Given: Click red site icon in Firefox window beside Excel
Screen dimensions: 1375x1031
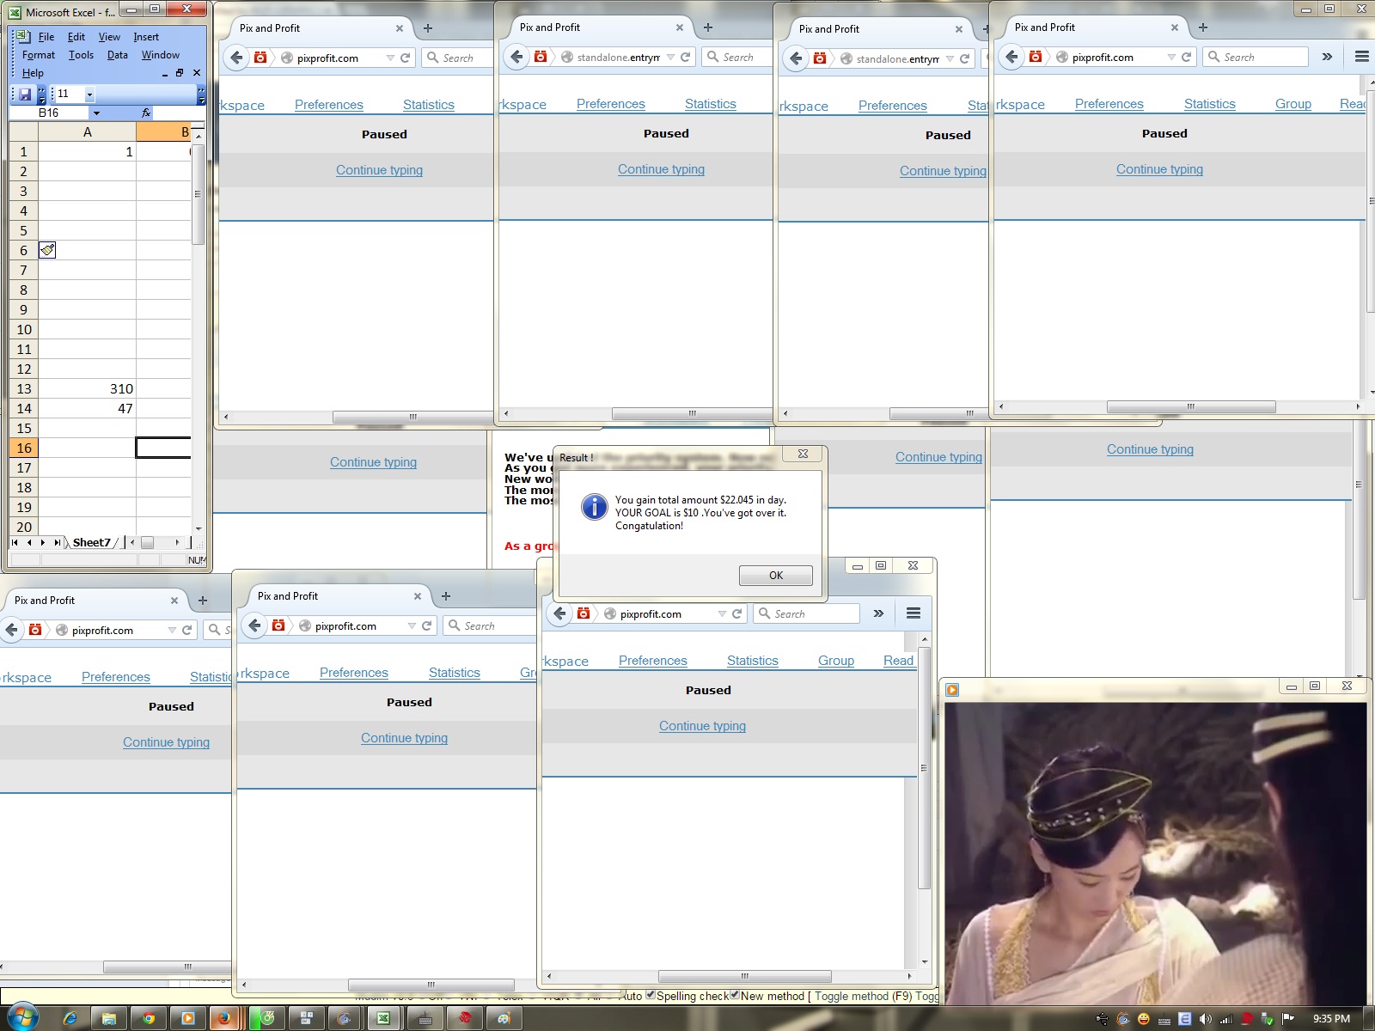Looking at the screenshot, I should pos(260,58).
